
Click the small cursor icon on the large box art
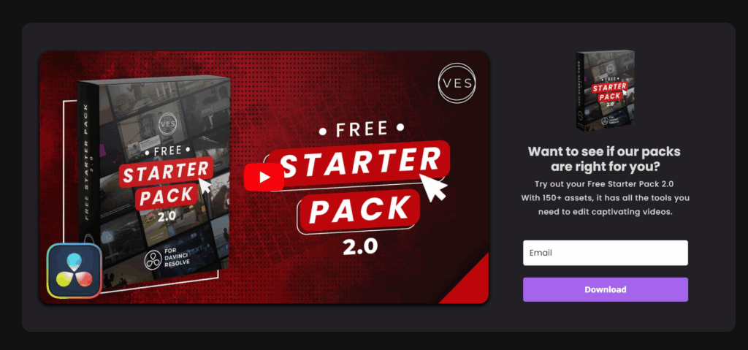click(x=205, y=186)
